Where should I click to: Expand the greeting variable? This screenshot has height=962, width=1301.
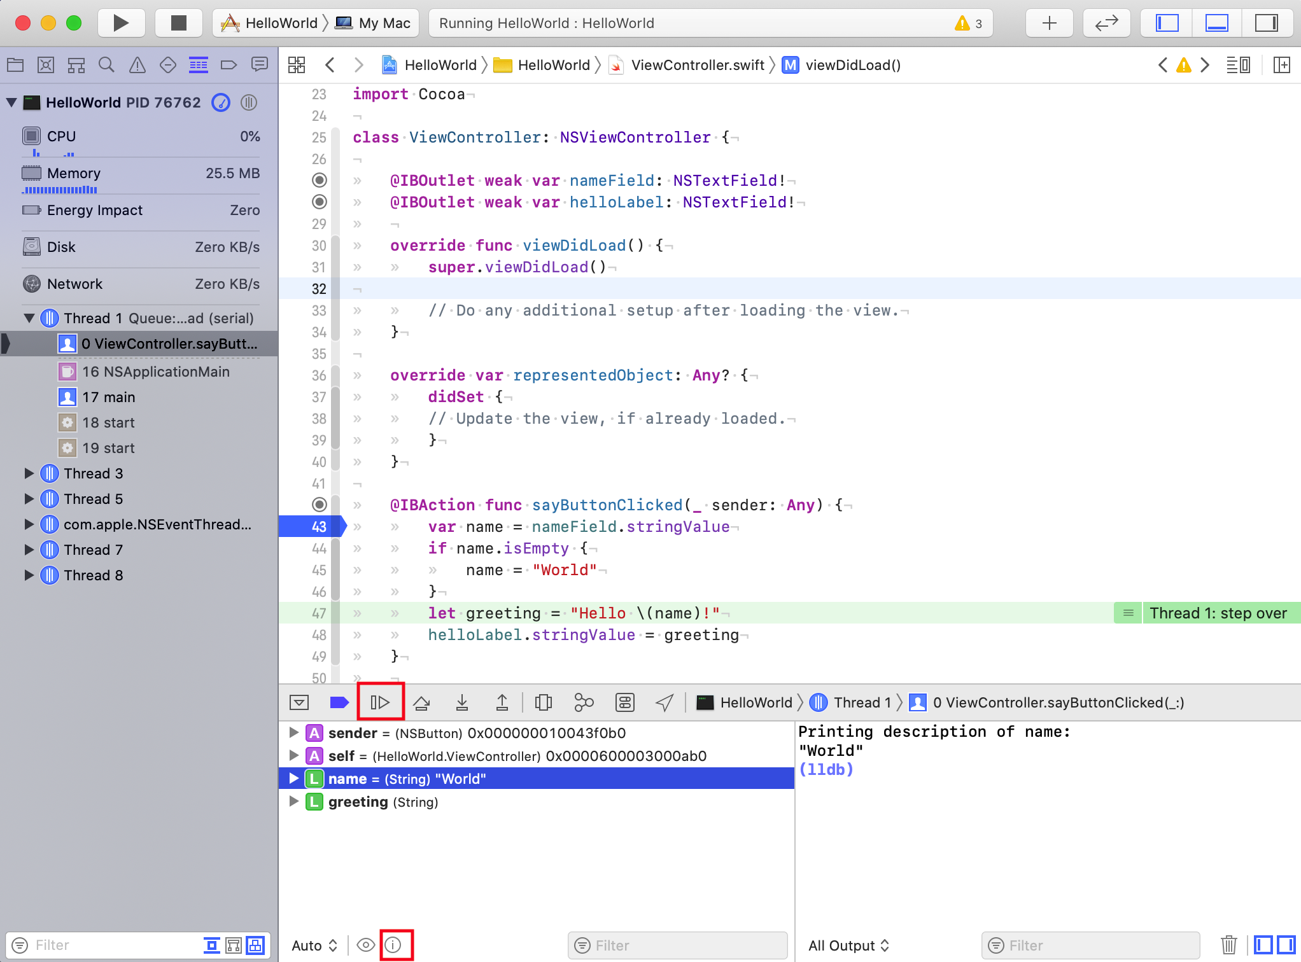point(293,802)
